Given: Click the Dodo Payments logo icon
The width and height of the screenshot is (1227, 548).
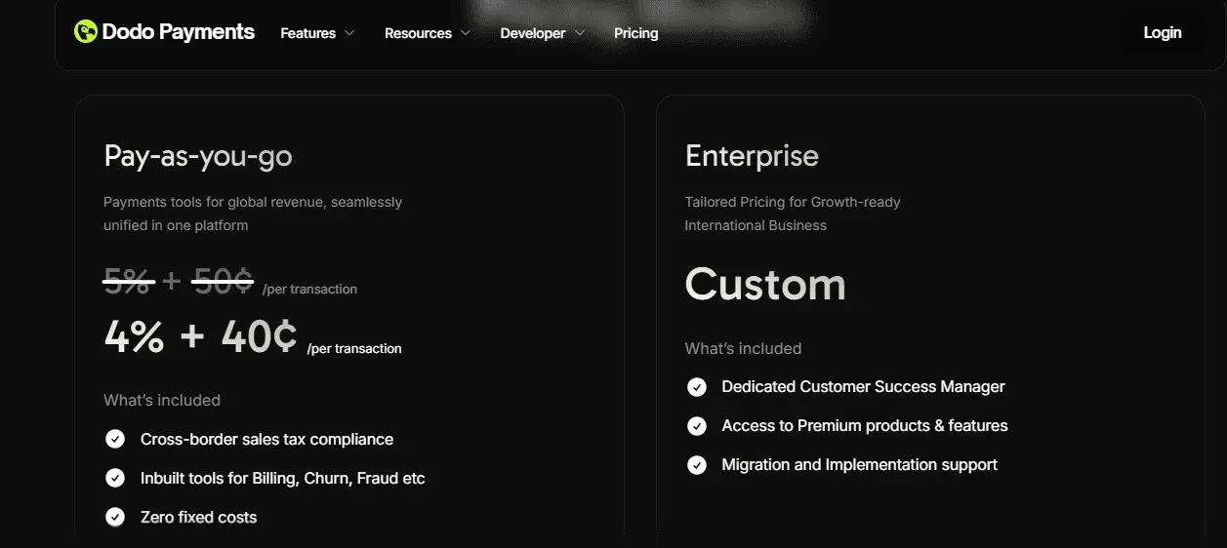Looking at the screenshot, I should coord(86,32).
